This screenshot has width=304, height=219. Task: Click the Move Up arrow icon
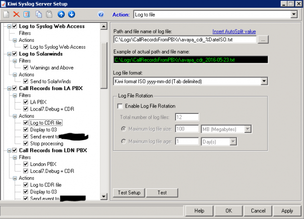(62, 15)
